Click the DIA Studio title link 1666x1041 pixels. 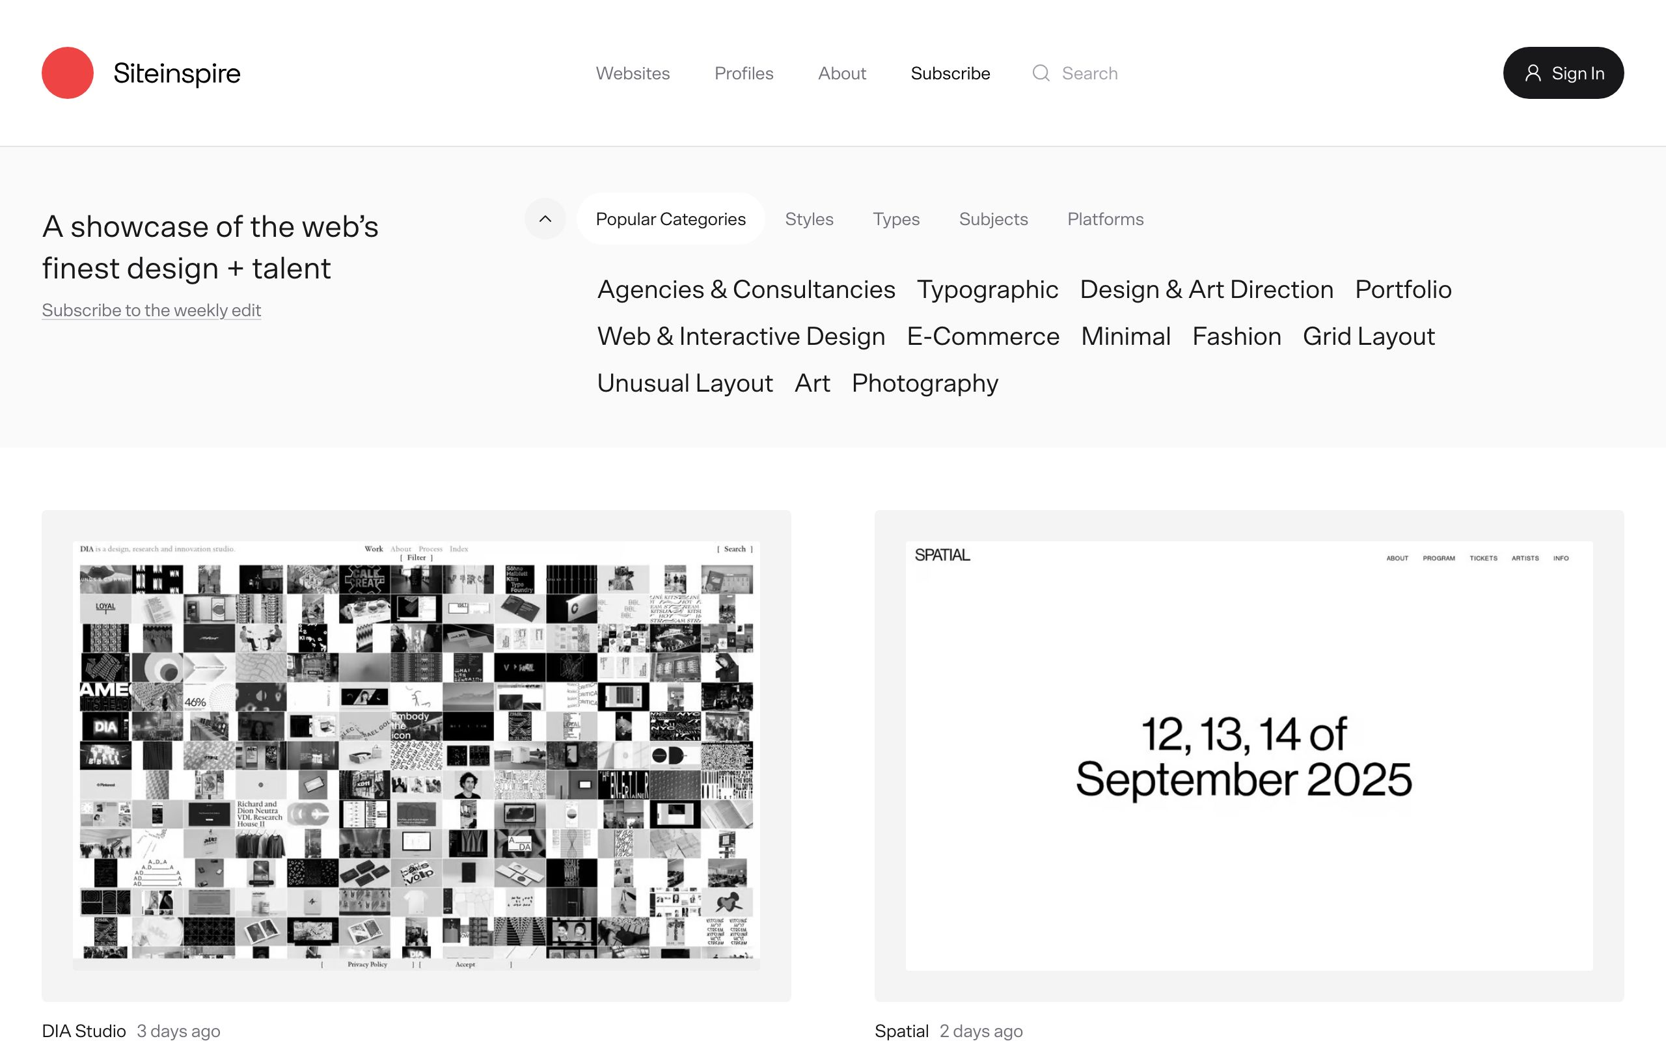coord(84,1031)
